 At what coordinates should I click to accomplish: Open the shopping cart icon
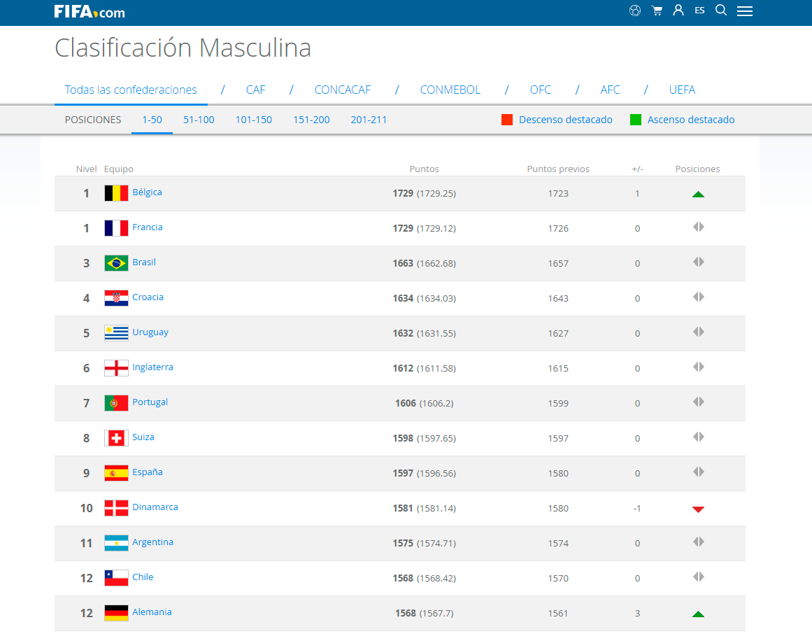[657, 10]
